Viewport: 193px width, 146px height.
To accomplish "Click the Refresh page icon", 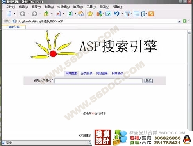I will pos(70,14).
